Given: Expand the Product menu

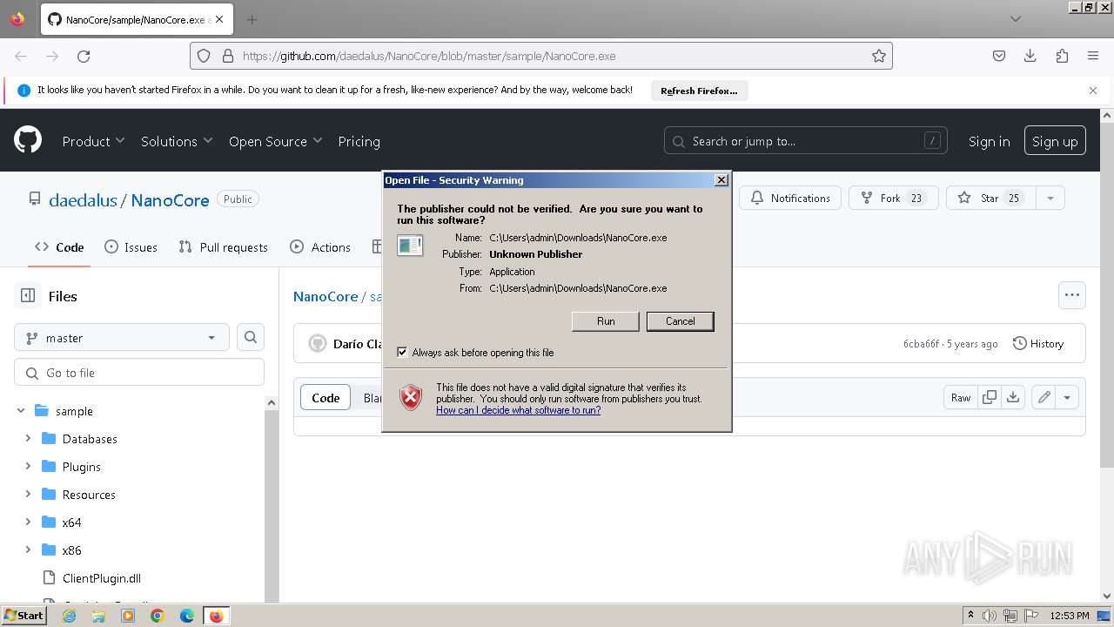Looking at the screenshot, I should point(93,141).
